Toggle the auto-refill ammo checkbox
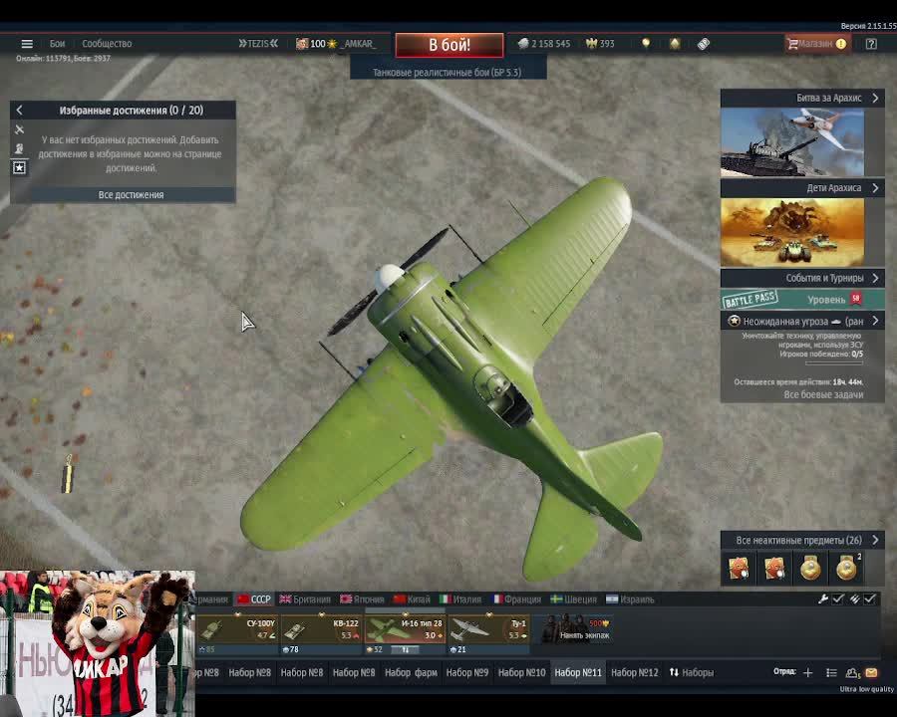 870,598
